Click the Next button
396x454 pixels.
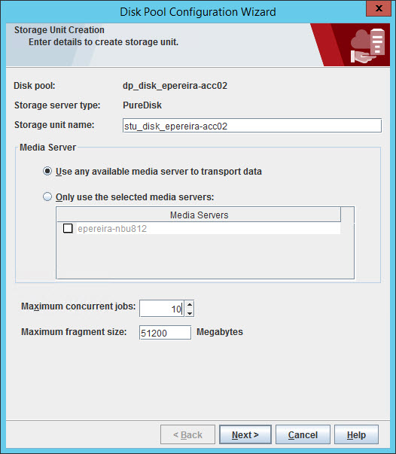(x=245, y=434)
